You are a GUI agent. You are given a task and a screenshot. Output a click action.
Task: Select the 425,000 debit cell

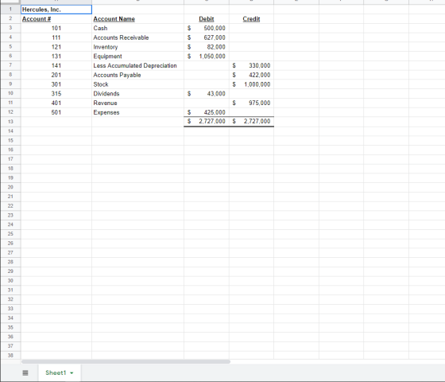(207, 112)
